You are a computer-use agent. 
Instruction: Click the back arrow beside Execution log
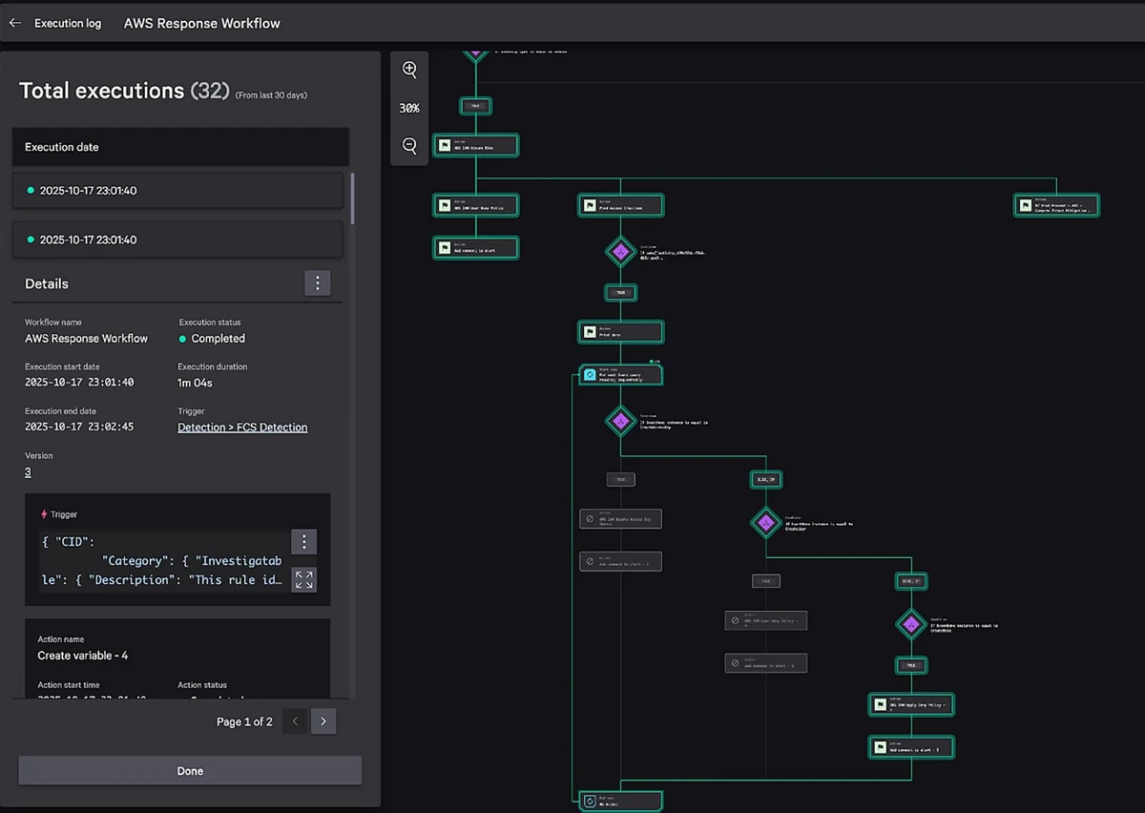[14, 23]
